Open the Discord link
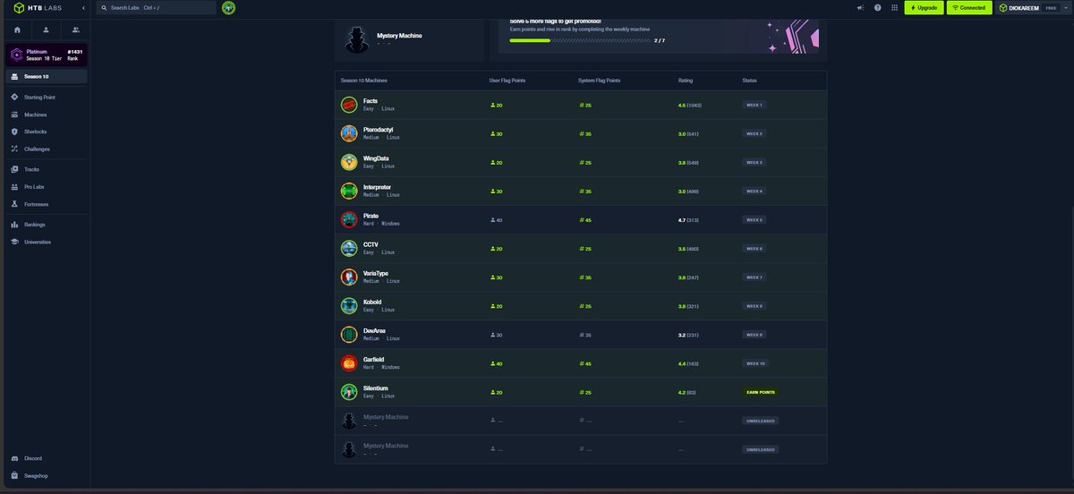This screenshot has width=1074, height=494. click(33, 458)
